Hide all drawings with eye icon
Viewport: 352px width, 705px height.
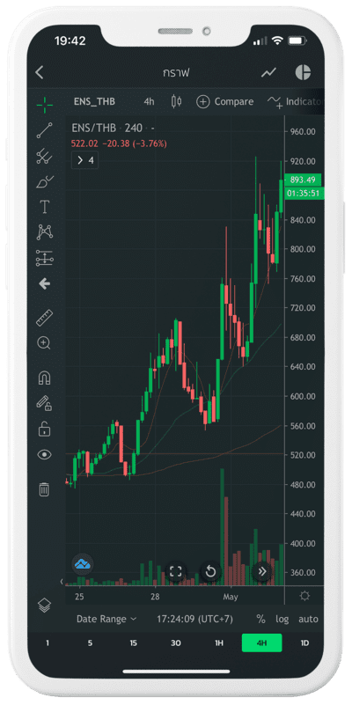(44, 455)
